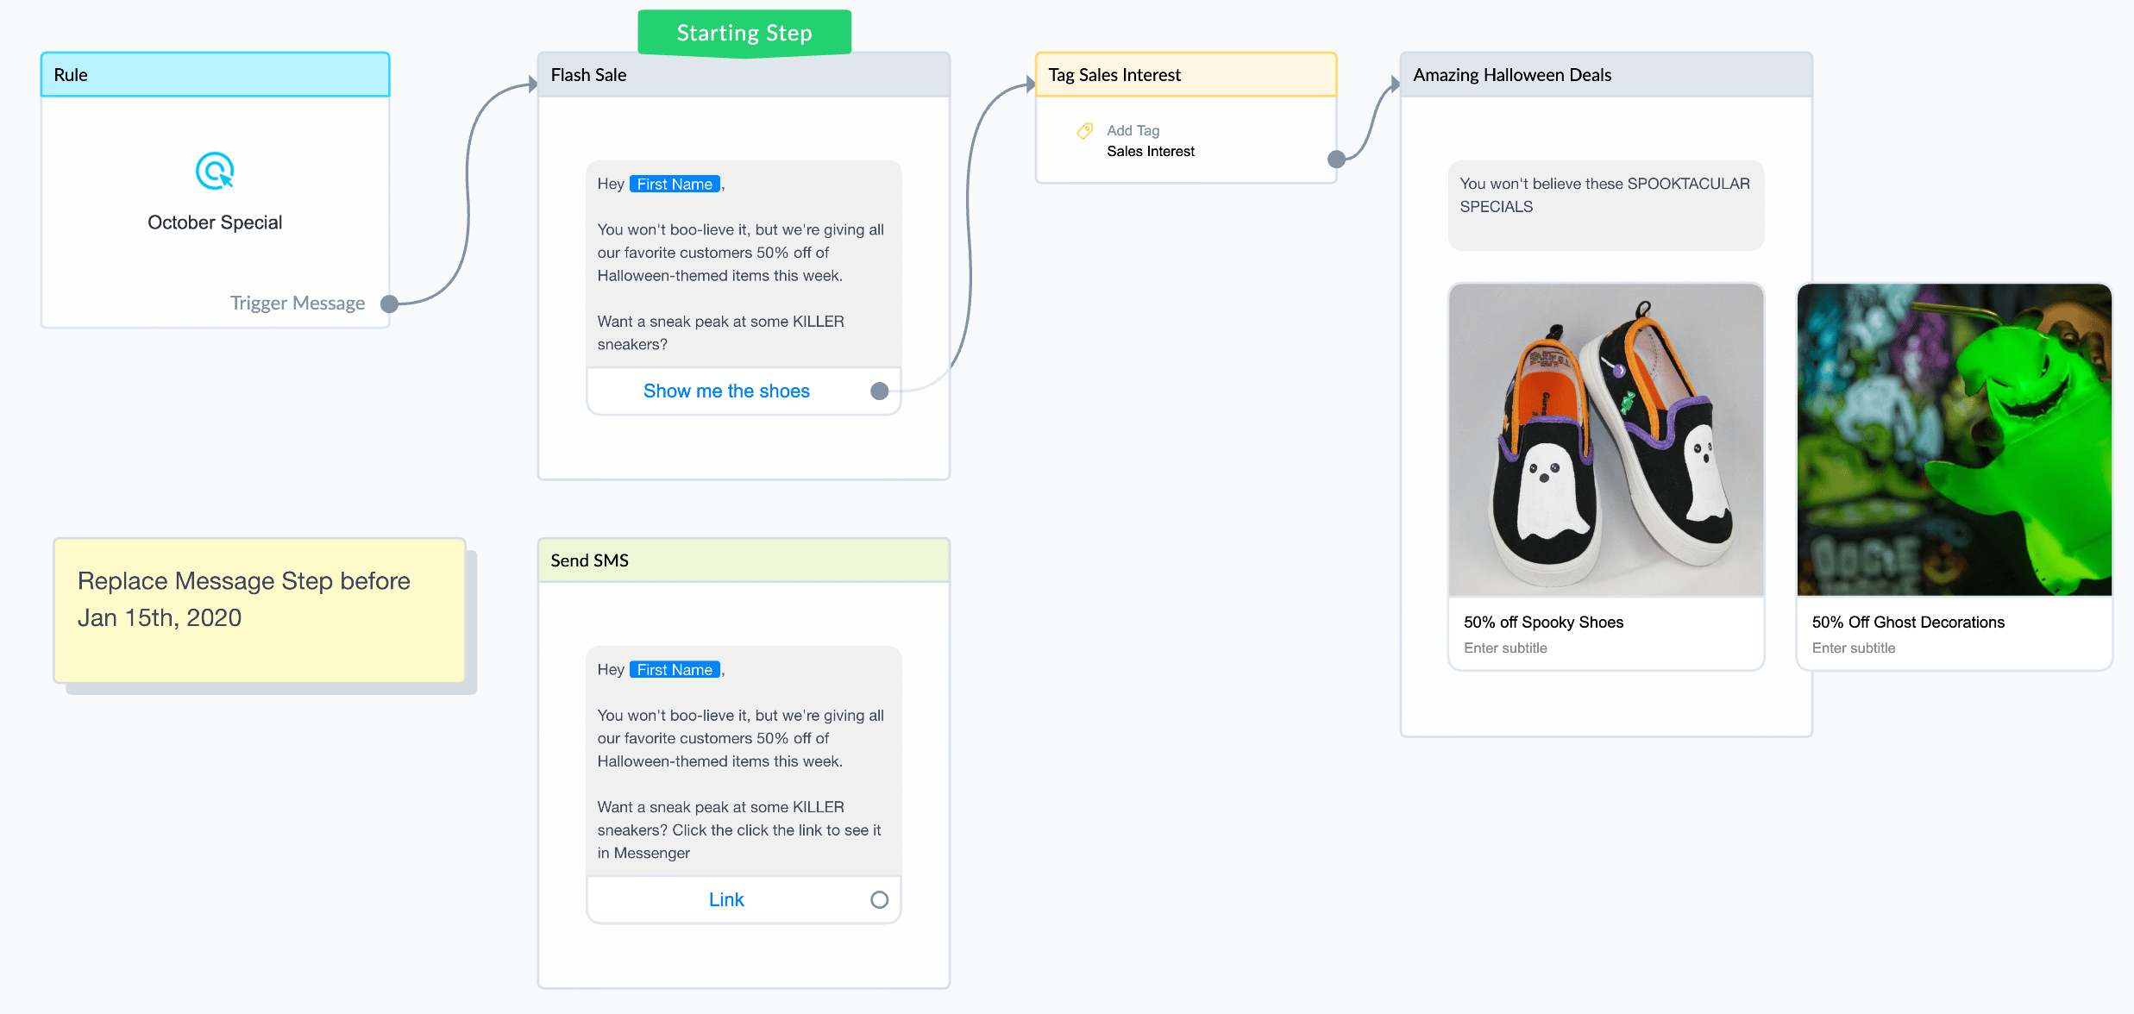Click the arrowhead entering Flash Sale step
This screenshot has width=2134, height=1014.
pos(533,84)
